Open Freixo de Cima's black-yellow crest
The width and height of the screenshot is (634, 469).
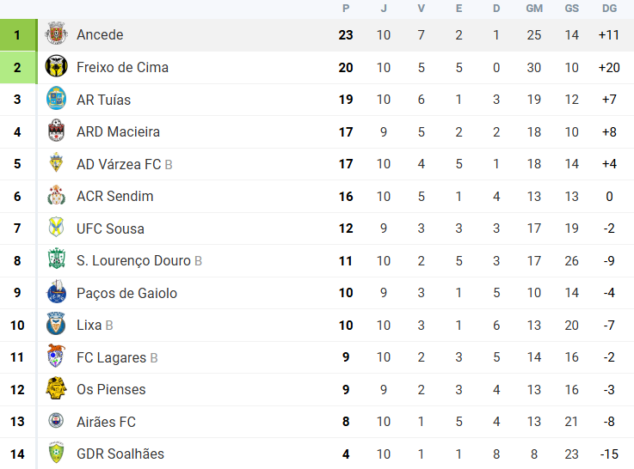pos(56,67)
